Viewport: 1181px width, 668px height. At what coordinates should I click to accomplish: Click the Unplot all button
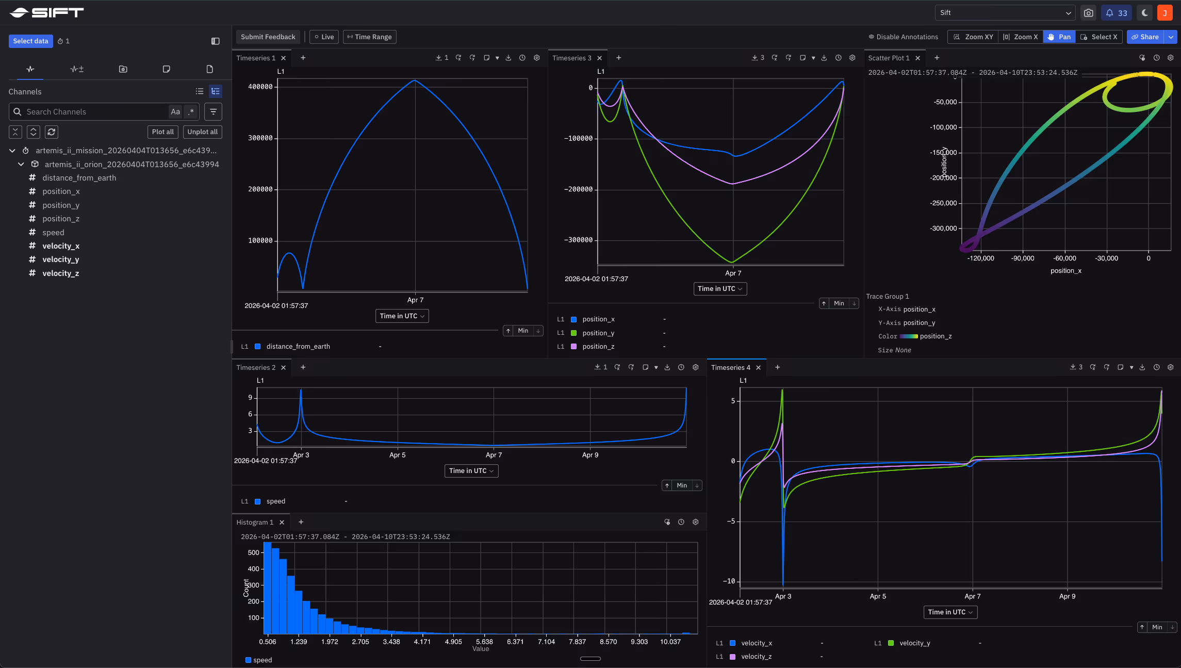(202, 132)
